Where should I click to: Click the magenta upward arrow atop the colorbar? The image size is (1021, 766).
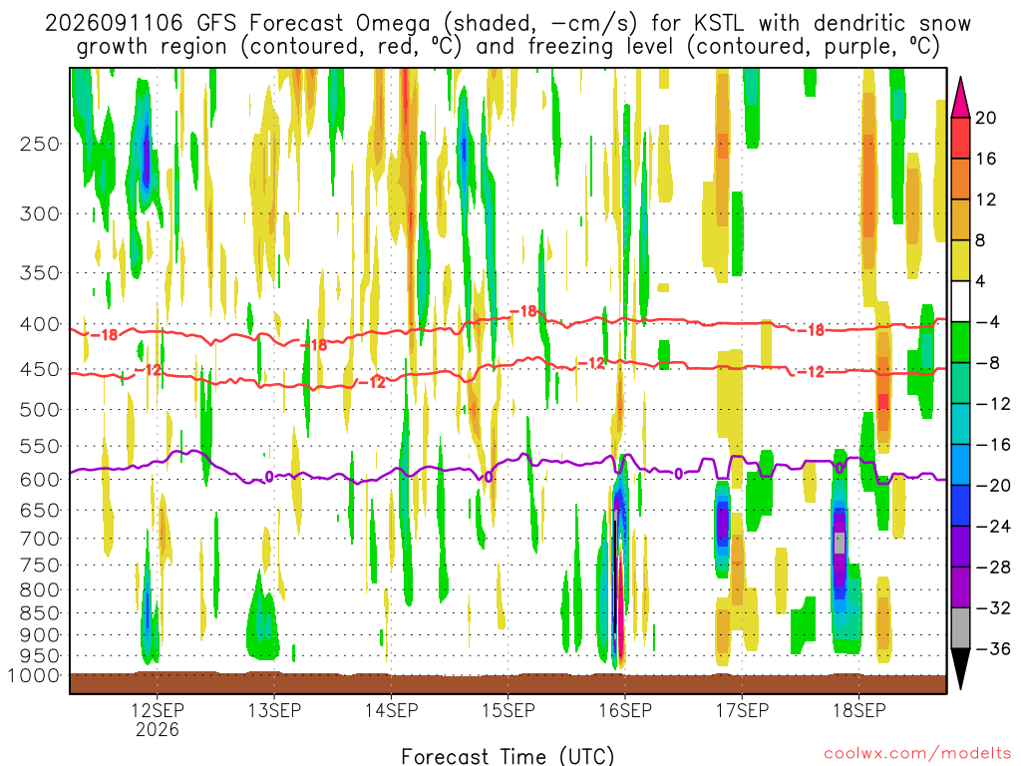point(960,97)
